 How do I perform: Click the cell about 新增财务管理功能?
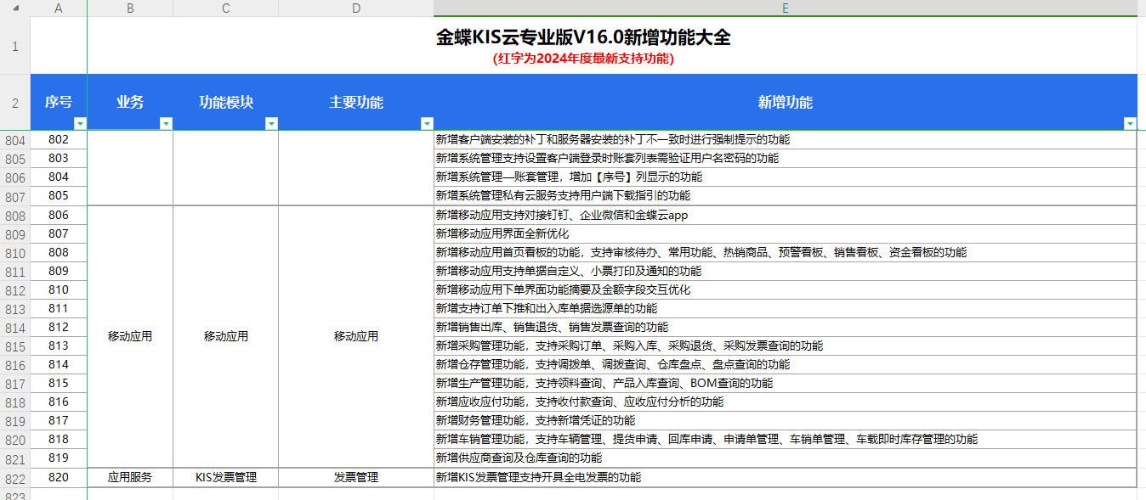coord(786,420)
